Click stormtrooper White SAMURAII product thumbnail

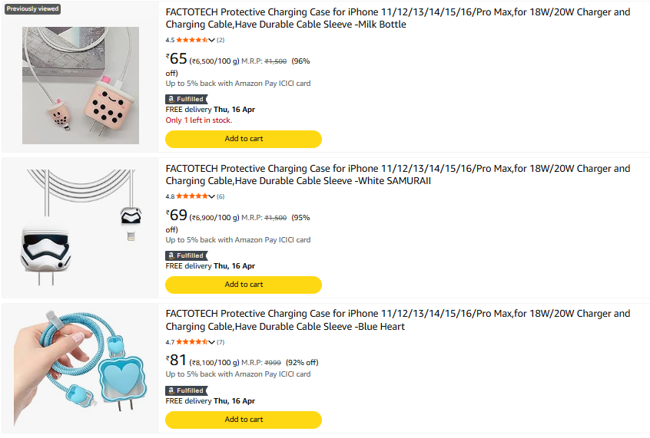81,228
